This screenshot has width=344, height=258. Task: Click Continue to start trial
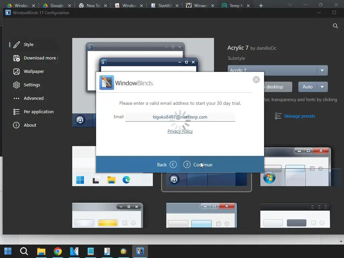pos(198,165)
